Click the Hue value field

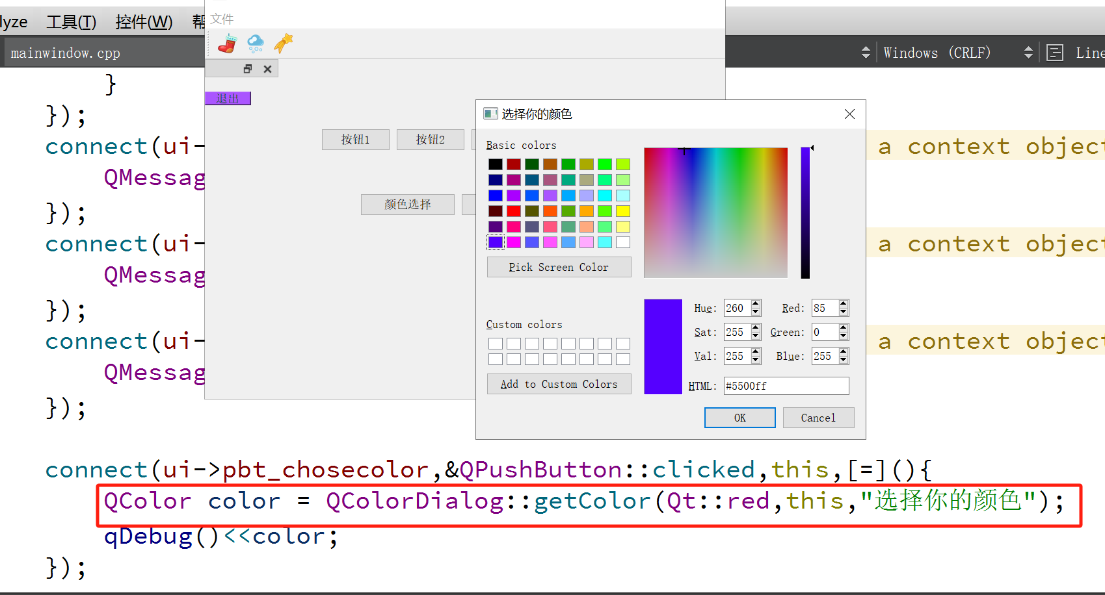(x=737, y=308)
